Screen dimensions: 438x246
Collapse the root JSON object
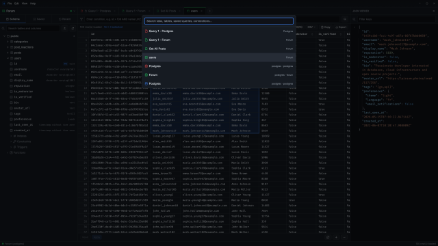pos(355,27)
